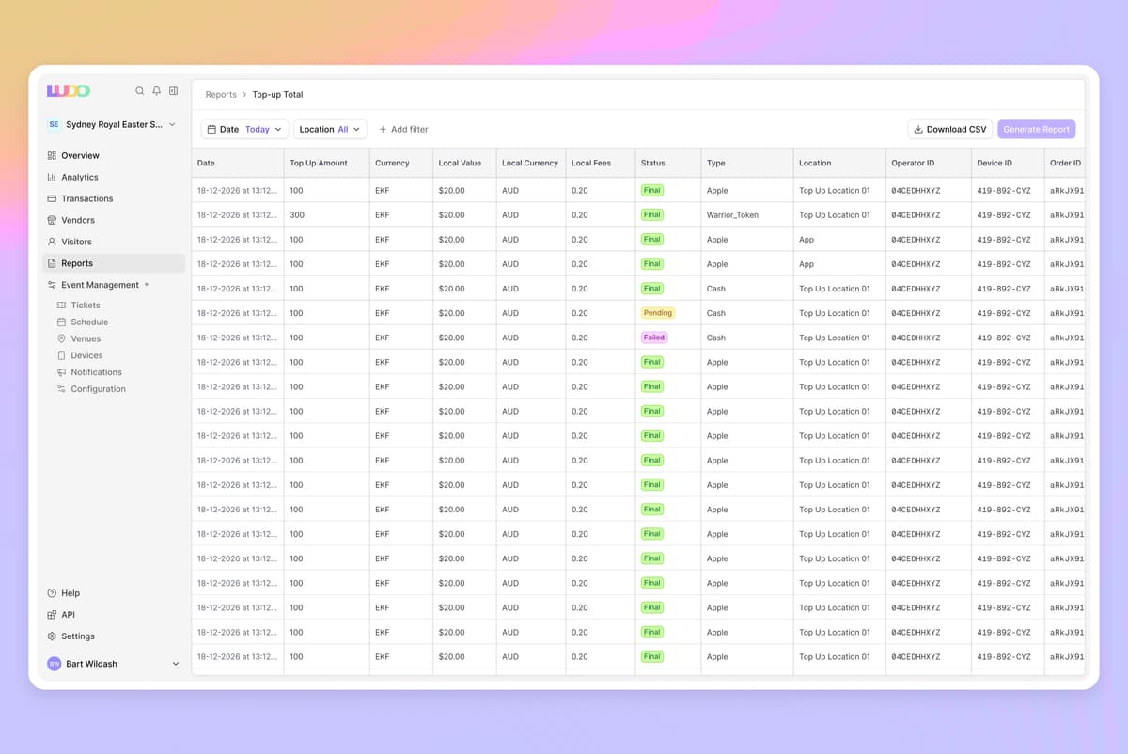This screenshot has width=1128, height=754.
Task: Open notifications bell icon in header
Action: pos(157,91)
